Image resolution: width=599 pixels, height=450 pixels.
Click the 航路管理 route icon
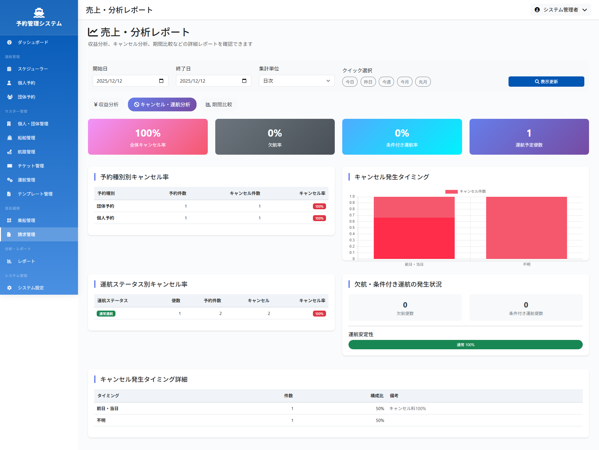click(10, 152)
